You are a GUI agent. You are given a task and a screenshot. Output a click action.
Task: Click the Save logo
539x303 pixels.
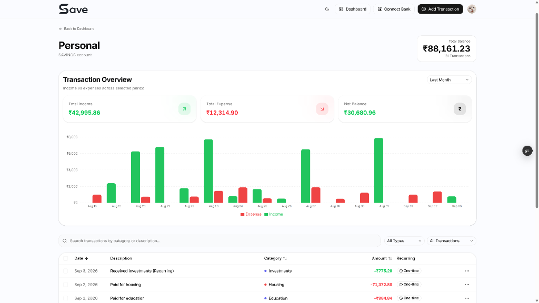(73, 9)
